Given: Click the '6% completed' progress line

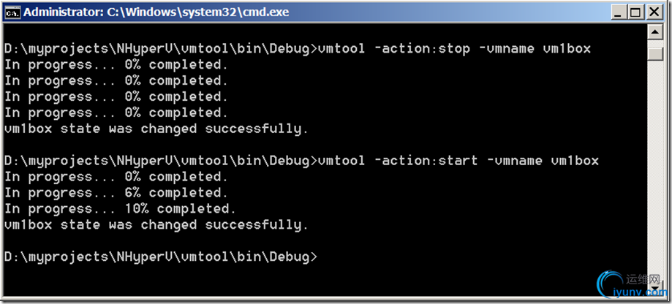Looking at the screenshot, I should pyautogui.click(x=116, y=193).
